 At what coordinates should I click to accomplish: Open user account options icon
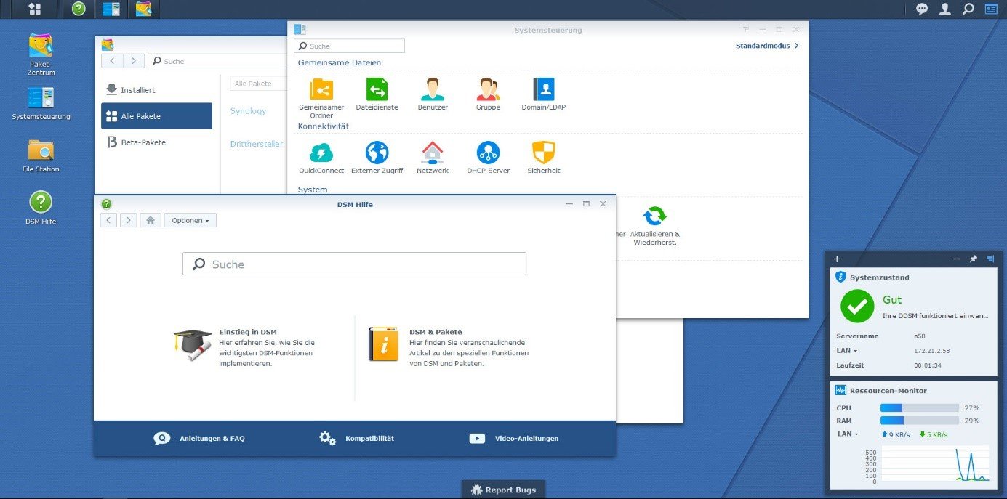click(944, 9)
